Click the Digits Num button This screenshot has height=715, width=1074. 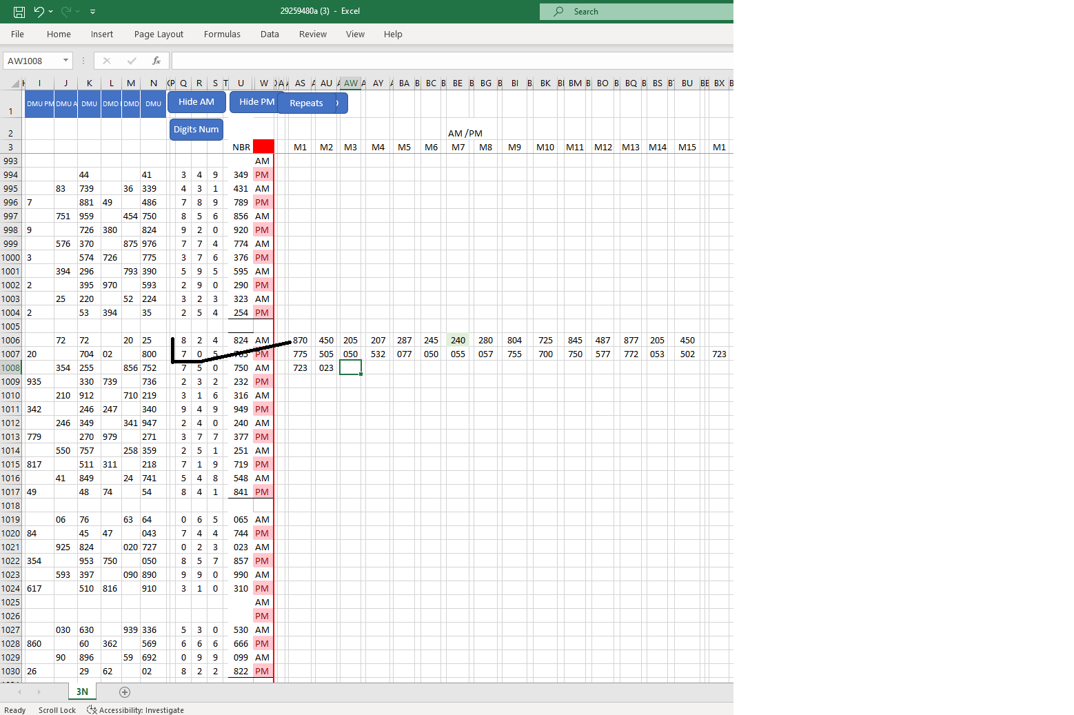click(196, 129)
